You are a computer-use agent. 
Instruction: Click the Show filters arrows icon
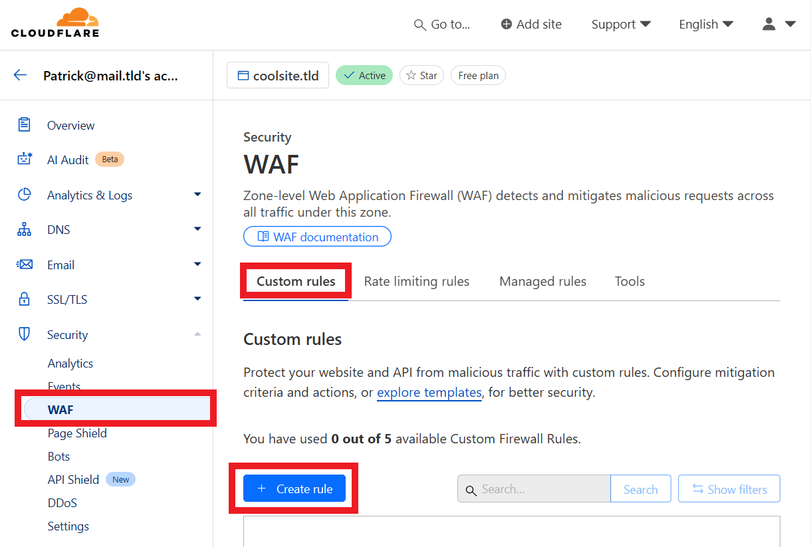[x=698, y=489]
